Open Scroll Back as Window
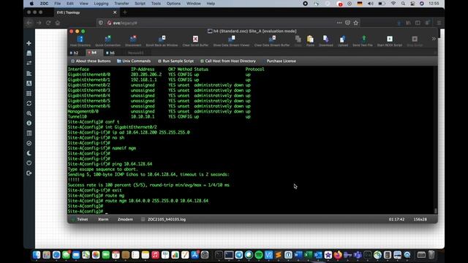Image resolution: width=468 pixels, height=263 pixels. tap(162, 41)
